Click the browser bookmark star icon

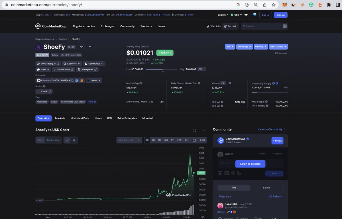[274, 5]
